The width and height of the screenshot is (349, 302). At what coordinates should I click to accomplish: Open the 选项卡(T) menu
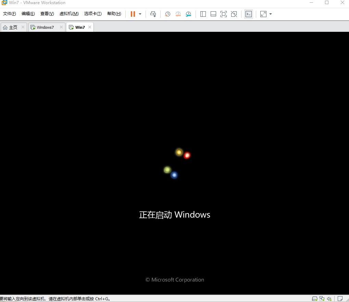(93, 14)
